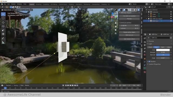Open the View Layer properties tab icon
Viewport: 173px width, 97px height.
[145, 48]
